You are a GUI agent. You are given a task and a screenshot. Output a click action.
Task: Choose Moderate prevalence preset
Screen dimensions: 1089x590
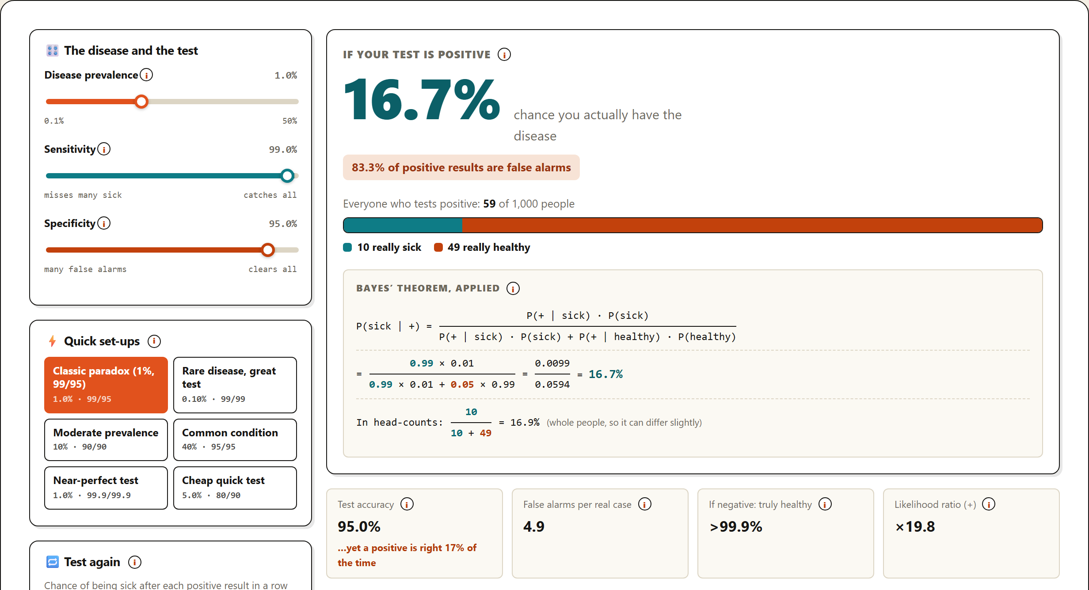[106, 440]
